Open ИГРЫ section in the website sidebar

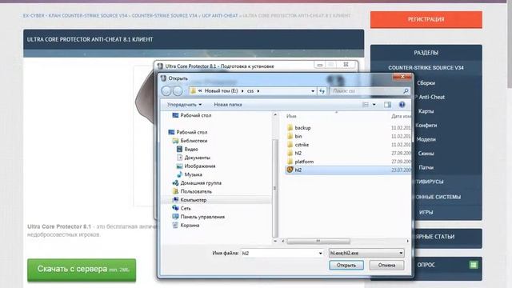click(x=426, y=212)
